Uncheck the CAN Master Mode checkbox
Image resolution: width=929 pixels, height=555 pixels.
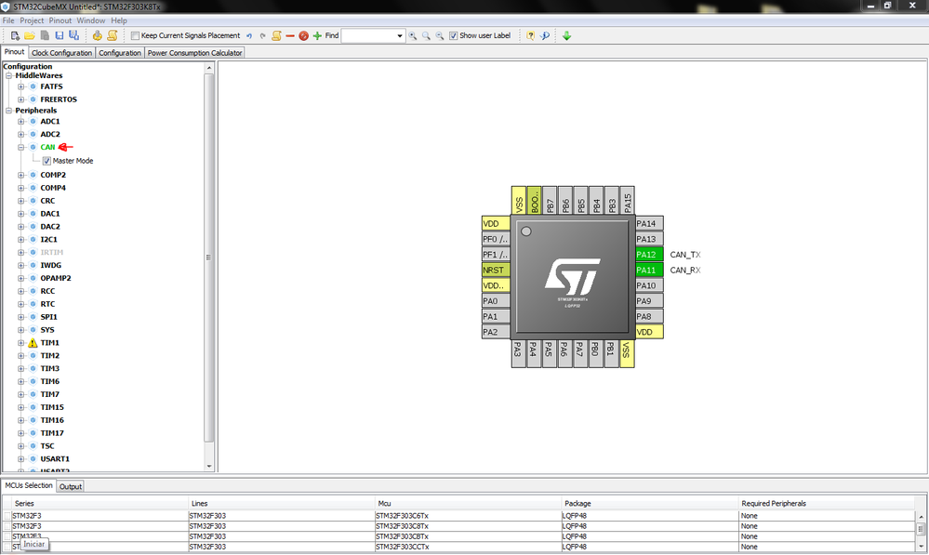click(x=46, y=161)
